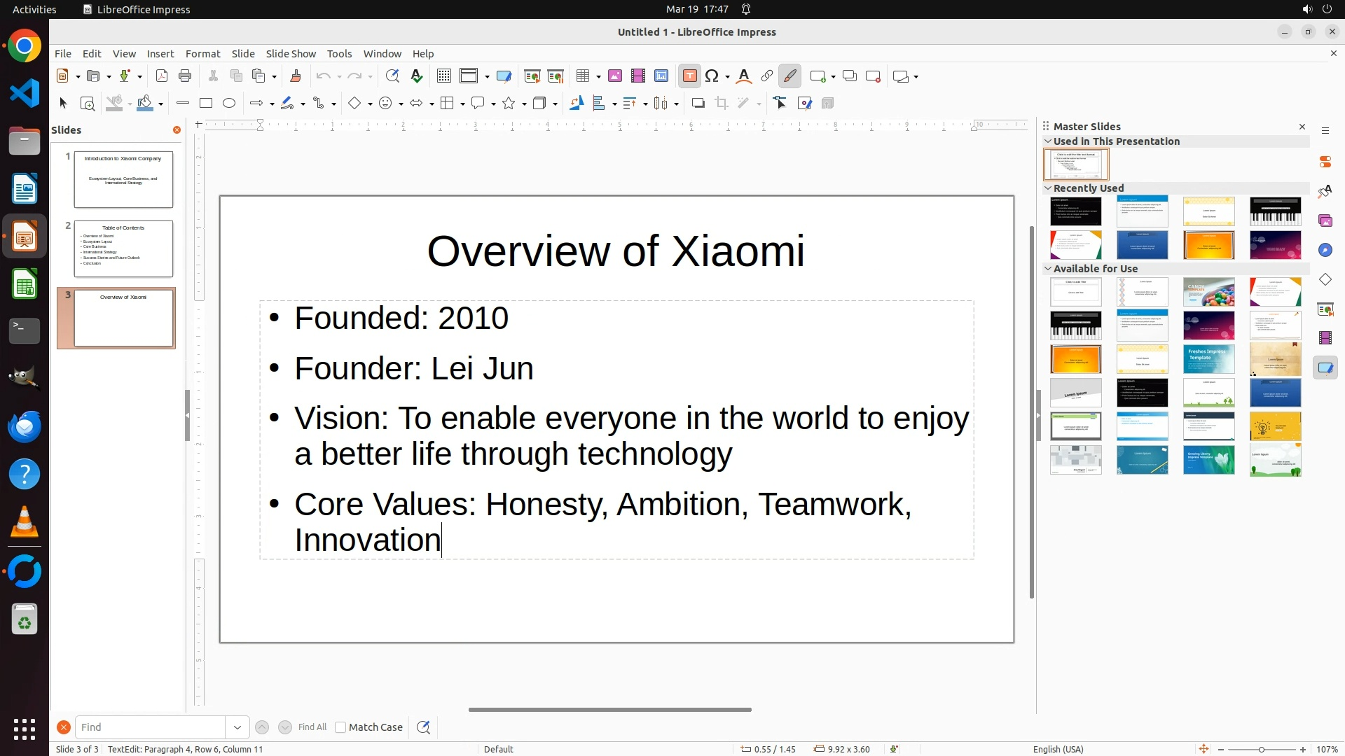
Task: Select the Ellipse shape tool
Action: tap(229, 104)
